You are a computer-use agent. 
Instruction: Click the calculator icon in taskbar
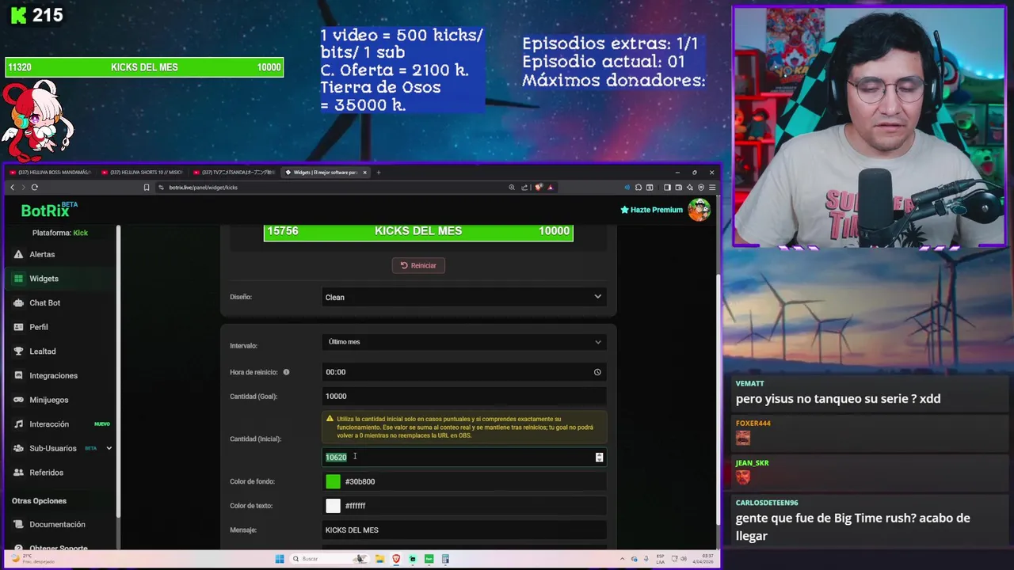coord(445,559)
